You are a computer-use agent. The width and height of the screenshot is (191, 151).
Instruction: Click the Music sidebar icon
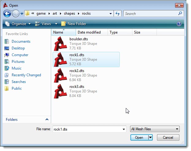(x=7, y=68)
